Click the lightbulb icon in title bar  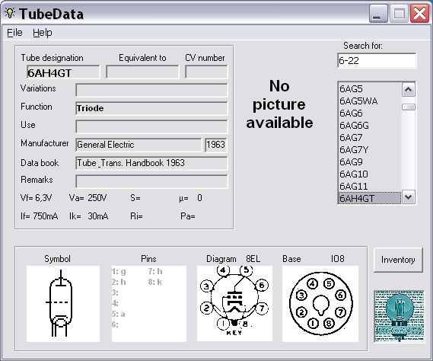tap(10, 13)
